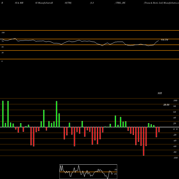Click the RSI axis label 70
179x179 pixels.
pos(3,41)
